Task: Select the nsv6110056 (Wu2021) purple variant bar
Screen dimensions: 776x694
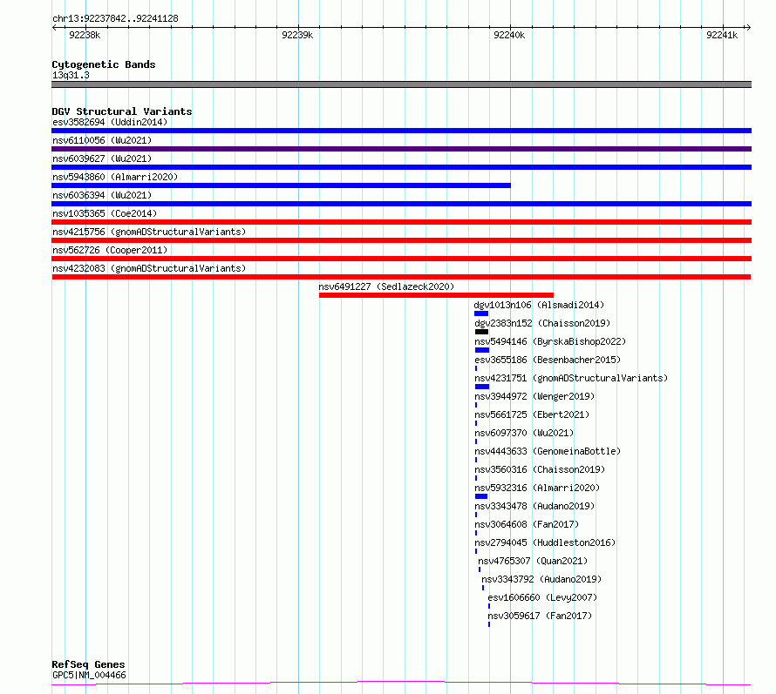Action: tap(401, 149)
